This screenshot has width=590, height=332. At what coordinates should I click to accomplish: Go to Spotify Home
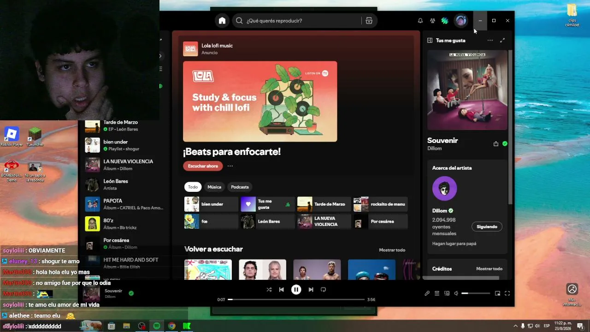(x=222, y=21)
